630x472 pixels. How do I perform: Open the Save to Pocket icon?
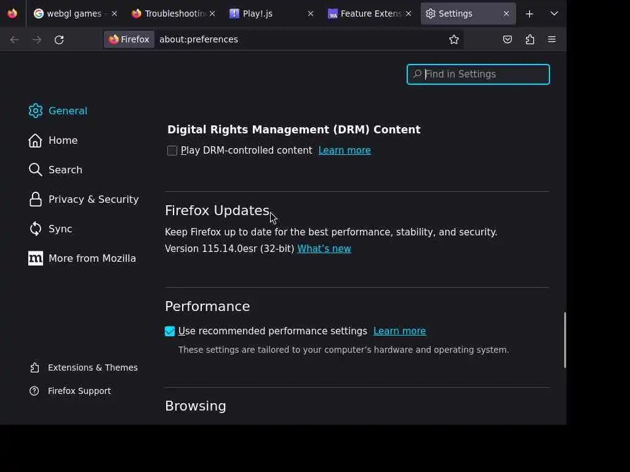point(508,39)
